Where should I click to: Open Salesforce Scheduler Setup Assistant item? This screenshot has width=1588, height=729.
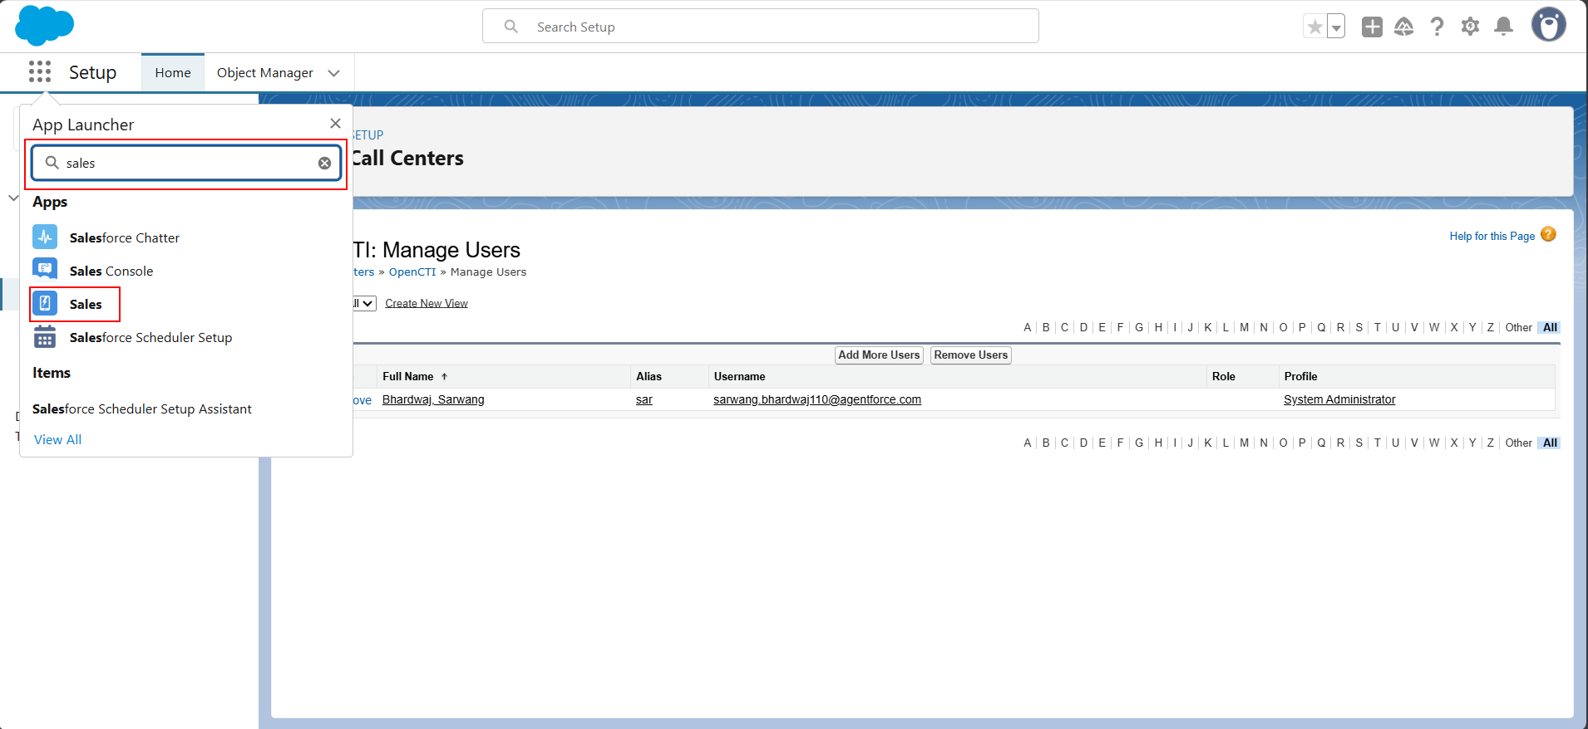pyautogui.click(x=142, y=409)
